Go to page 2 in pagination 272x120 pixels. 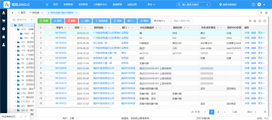tap(218, 112)
